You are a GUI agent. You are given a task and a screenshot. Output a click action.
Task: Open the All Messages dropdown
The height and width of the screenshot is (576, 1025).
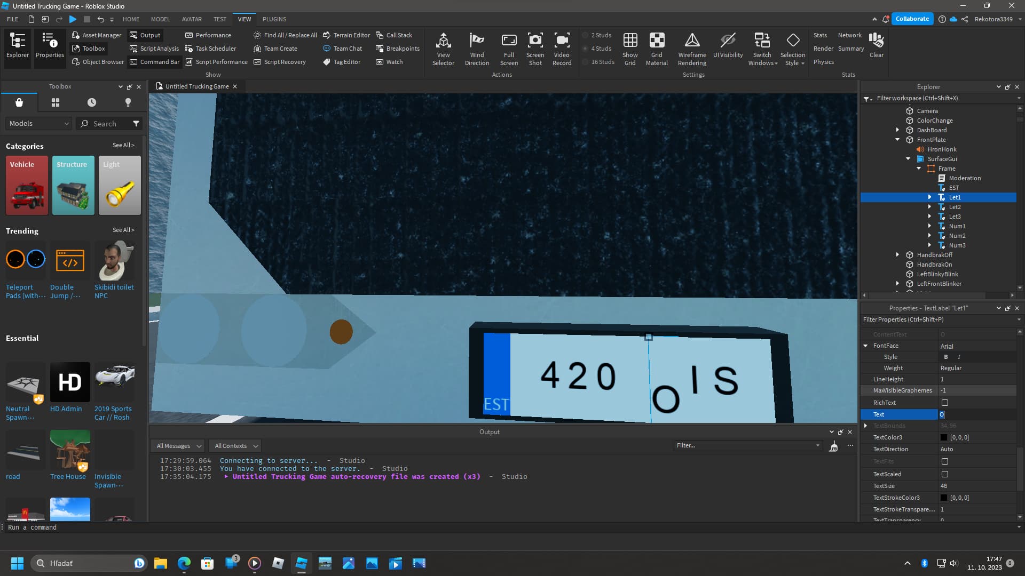tap(179, 446)
